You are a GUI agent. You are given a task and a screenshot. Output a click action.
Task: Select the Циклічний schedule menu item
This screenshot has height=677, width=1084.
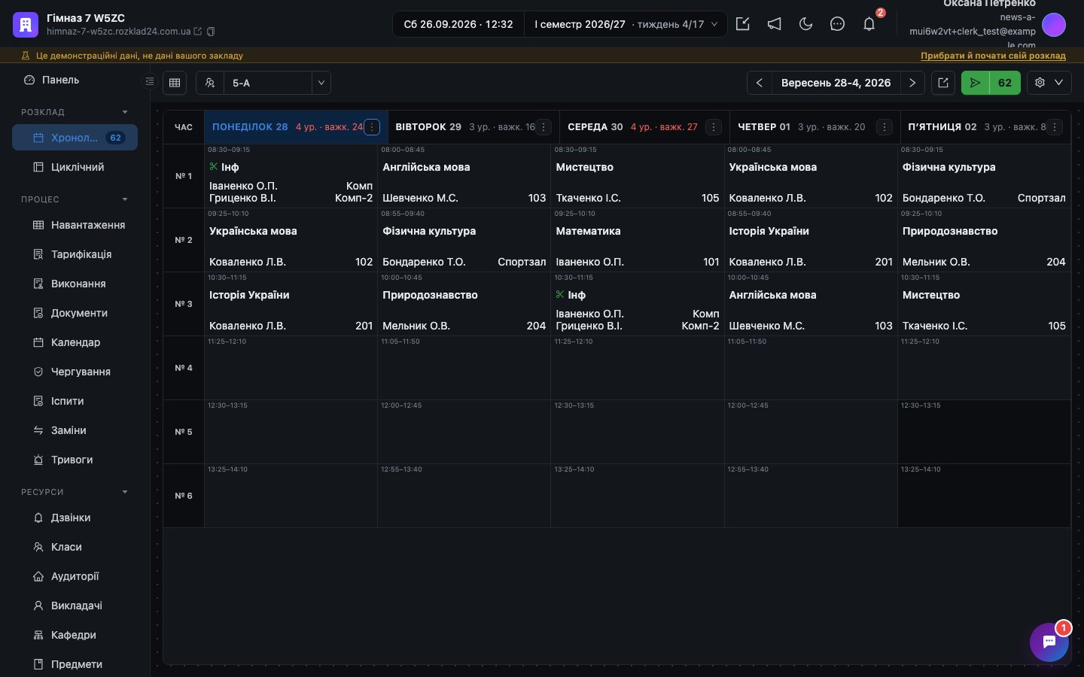point(75,167)
